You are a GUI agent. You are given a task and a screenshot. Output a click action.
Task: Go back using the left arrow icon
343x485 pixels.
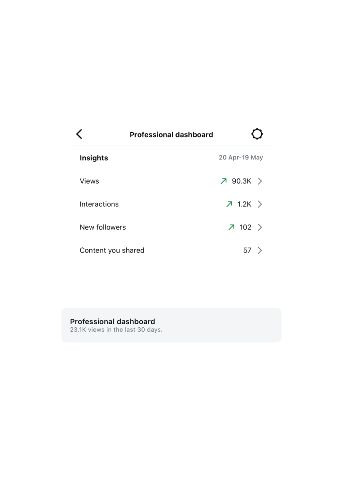[x=79, y=134]
